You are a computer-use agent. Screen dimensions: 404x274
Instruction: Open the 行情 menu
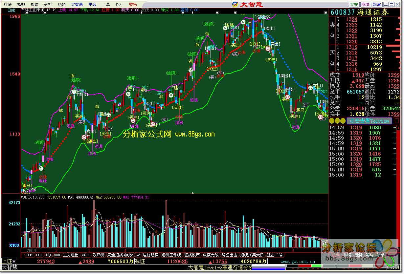pyautogui.click(x=8, y=5)
